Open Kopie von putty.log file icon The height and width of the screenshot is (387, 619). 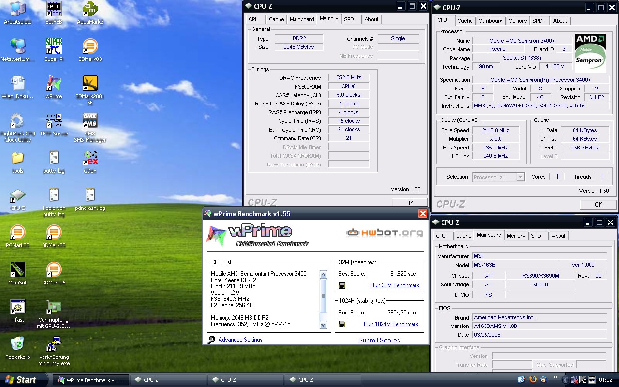click(54, 195)
